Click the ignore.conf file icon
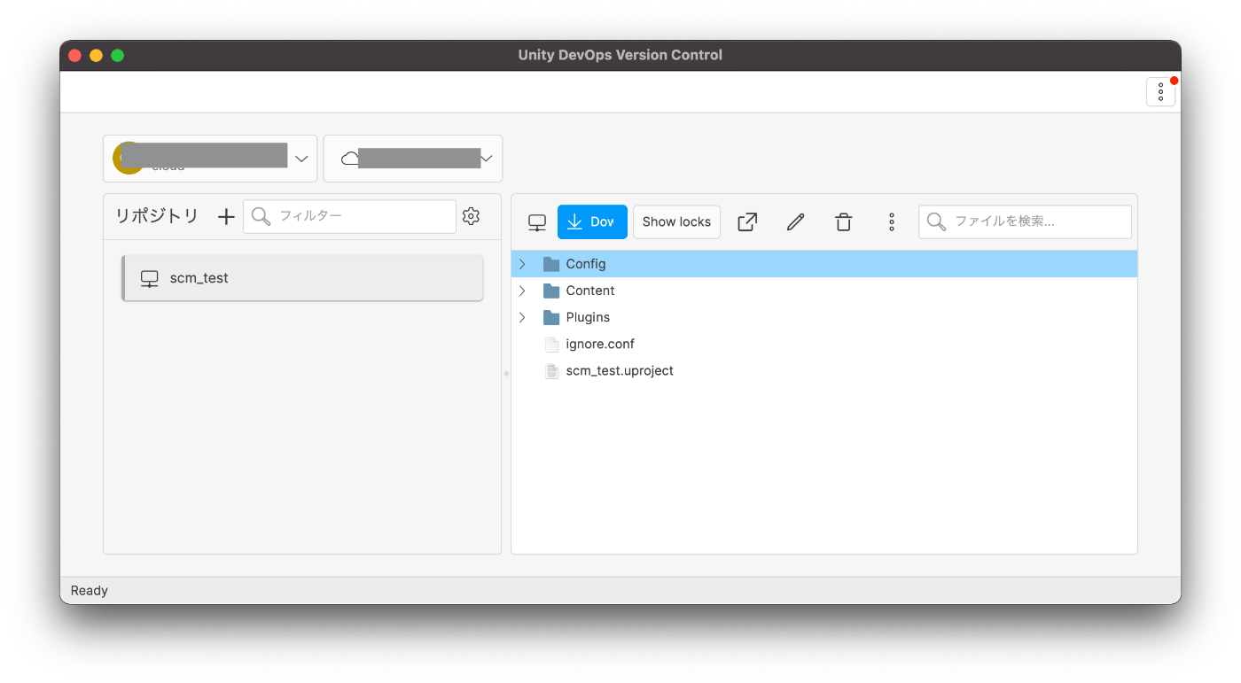This screenshot has width=1241, height=683. [x=551, y=344]
